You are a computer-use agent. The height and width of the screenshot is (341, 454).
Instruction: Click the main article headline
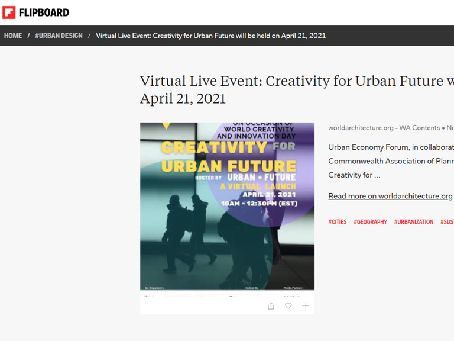click(297, 89)
